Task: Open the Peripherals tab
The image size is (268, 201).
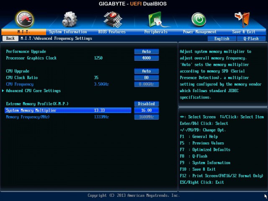Action: point(156,32)
